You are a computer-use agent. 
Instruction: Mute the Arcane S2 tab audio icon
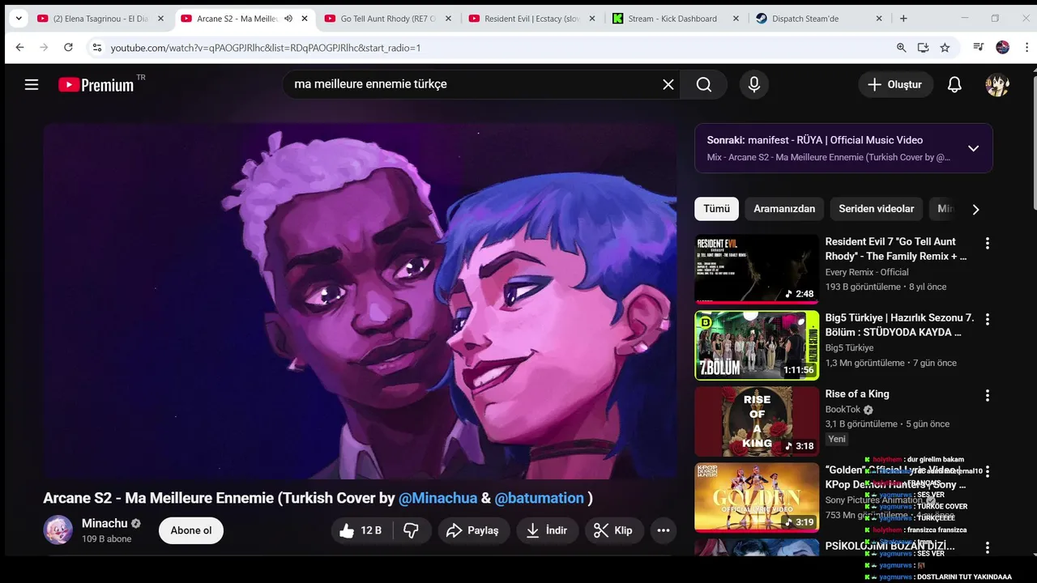tap(288, 19)
